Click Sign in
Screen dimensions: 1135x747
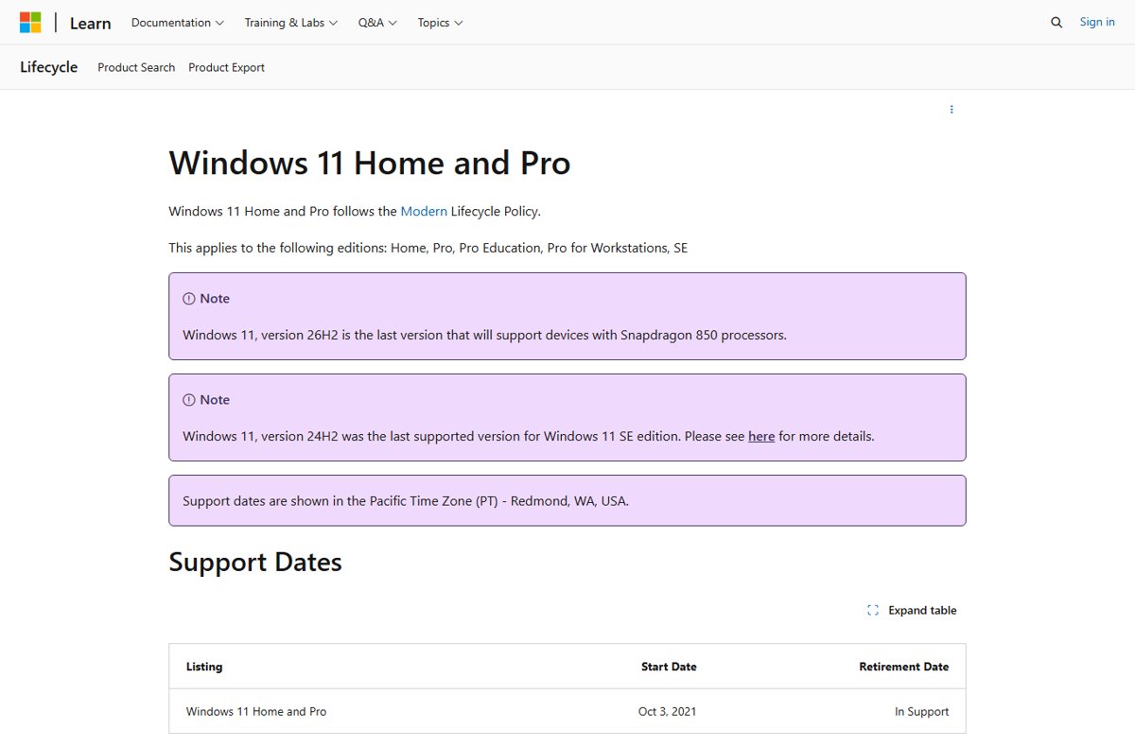(x=1097, y=23)
